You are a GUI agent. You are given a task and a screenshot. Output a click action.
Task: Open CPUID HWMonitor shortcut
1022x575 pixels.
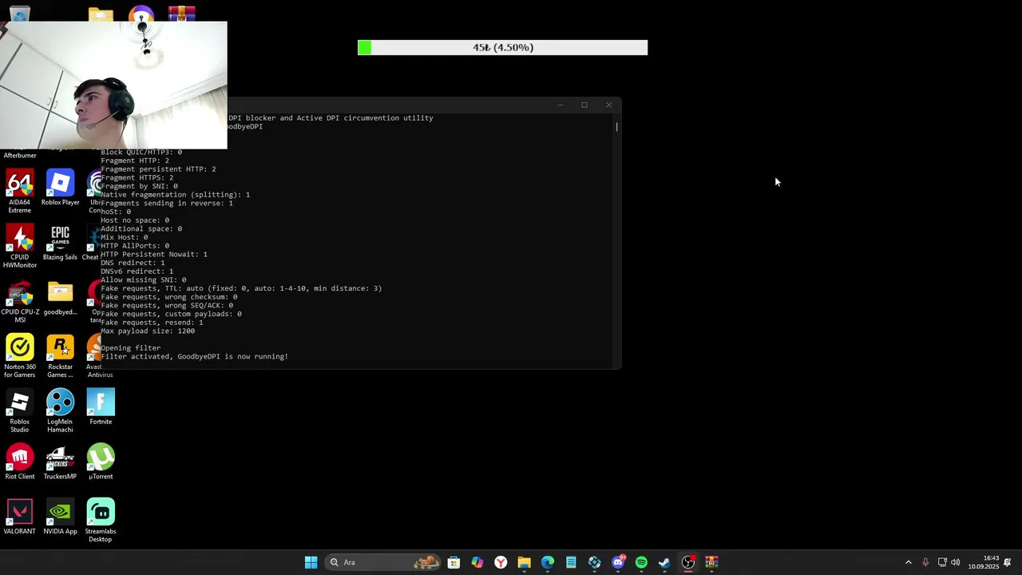(20, 246)
